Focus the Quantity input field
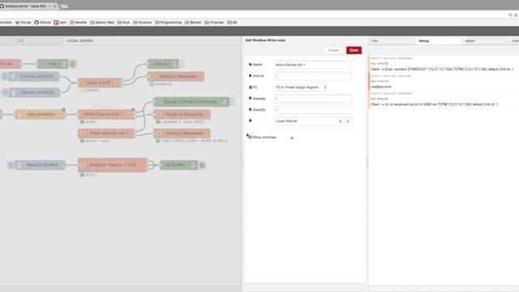The width and height of the screenshot is (519, 292). coord(313,110)
